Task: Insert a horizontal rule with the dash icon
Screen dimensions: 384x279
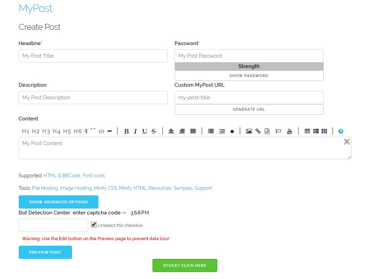Action: pos(110,132)
